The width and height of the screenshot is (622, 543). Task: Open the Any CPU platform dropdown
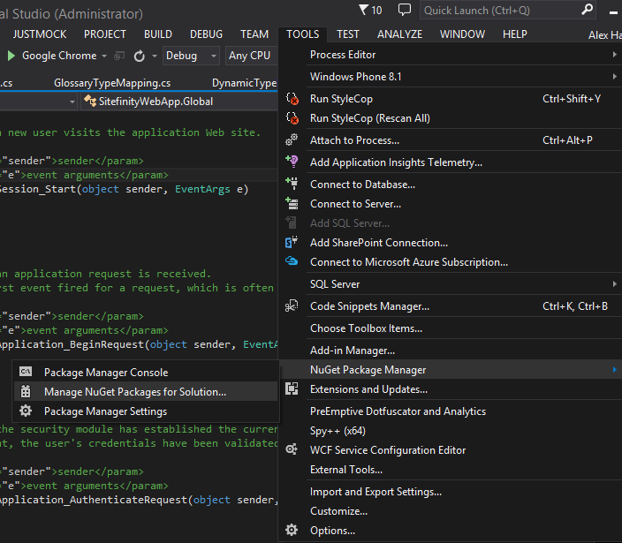(252, 56)
